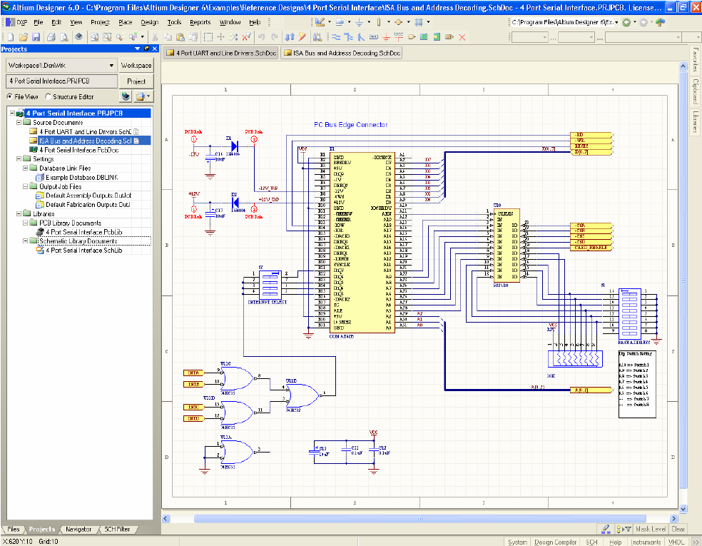702x546 pixels.
Task: Open the Reports menu
Action: pyautogui.click(x=200, y=22)
